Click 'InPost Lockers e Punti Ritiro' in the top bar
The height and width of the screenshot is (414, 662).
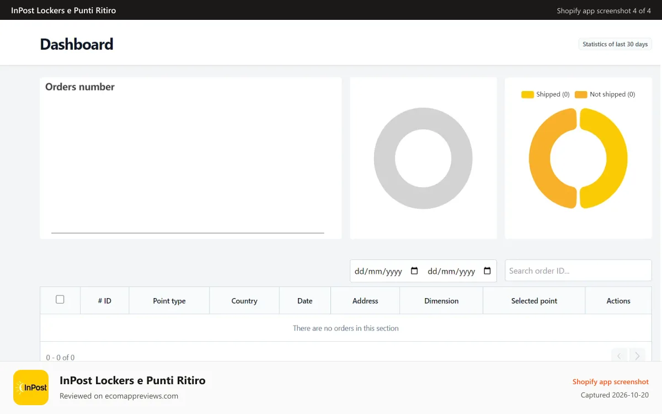(63, 10)
